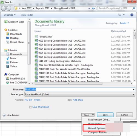137x136 pixels.
Task: Select 201701190 Brief Order Intake file
Action: [67, 73]
